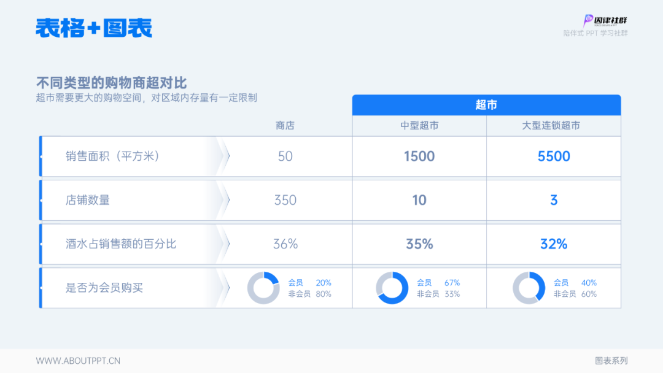Select the 中型超市 membership donut chart
Viewport: 663px width, 373px height.
coord(392,288)
